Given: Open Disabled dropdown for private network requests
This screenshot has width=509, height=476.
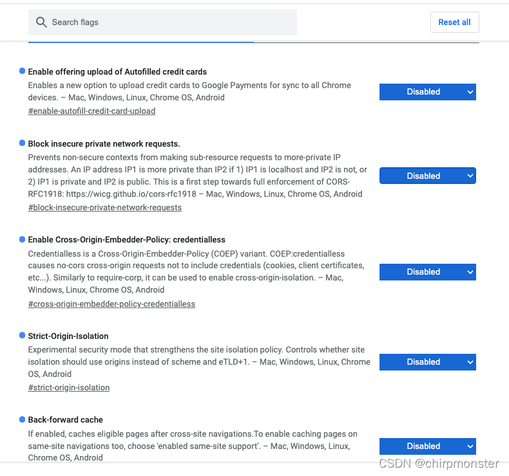Looking at the screenshot, I should [x=428, y=176].
